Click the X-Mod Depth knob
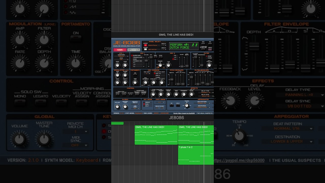325x183 pixels. coord(154,83)
